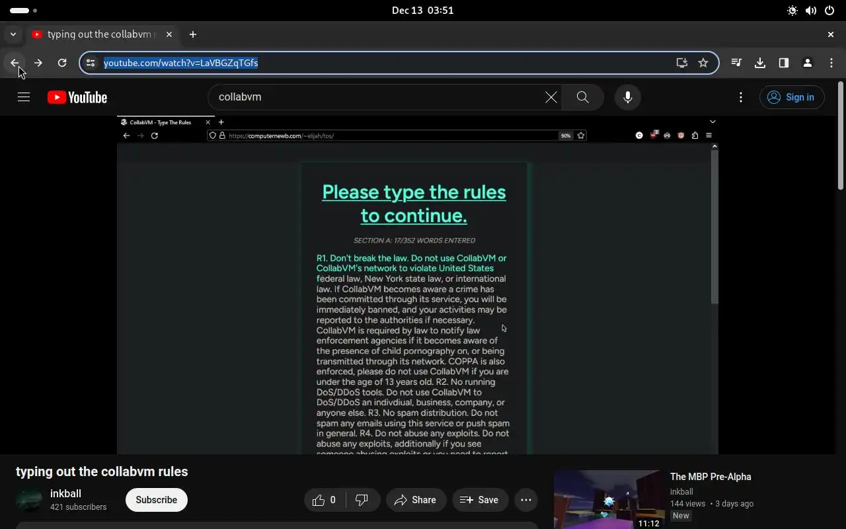Share the video
The width and height of the screenshot is (846, 529).
click(x=416, y=500)
